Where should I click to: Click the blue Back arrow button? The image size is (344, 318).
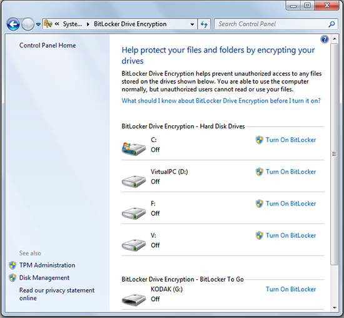coord(13,24)
